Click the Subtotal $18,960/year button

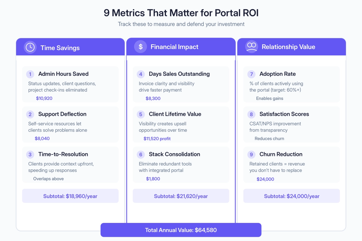pos(70,196)
